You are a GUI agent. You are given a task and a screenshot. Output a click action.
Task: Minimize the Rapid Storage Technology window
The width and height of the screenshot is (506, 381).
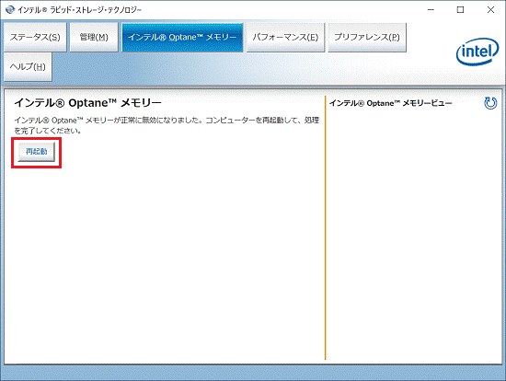coord(431,10)
